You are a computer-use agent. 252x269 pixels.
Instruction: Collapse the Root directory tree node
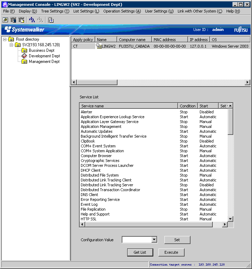[5, 40]
